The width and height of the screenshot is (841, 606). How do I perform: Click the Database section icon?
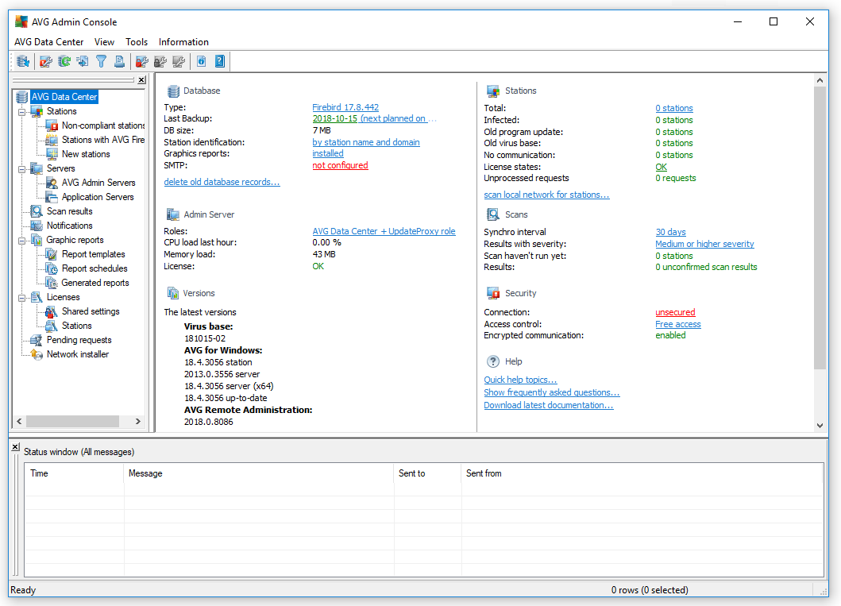pyautogui.click(x=172, y=91)
